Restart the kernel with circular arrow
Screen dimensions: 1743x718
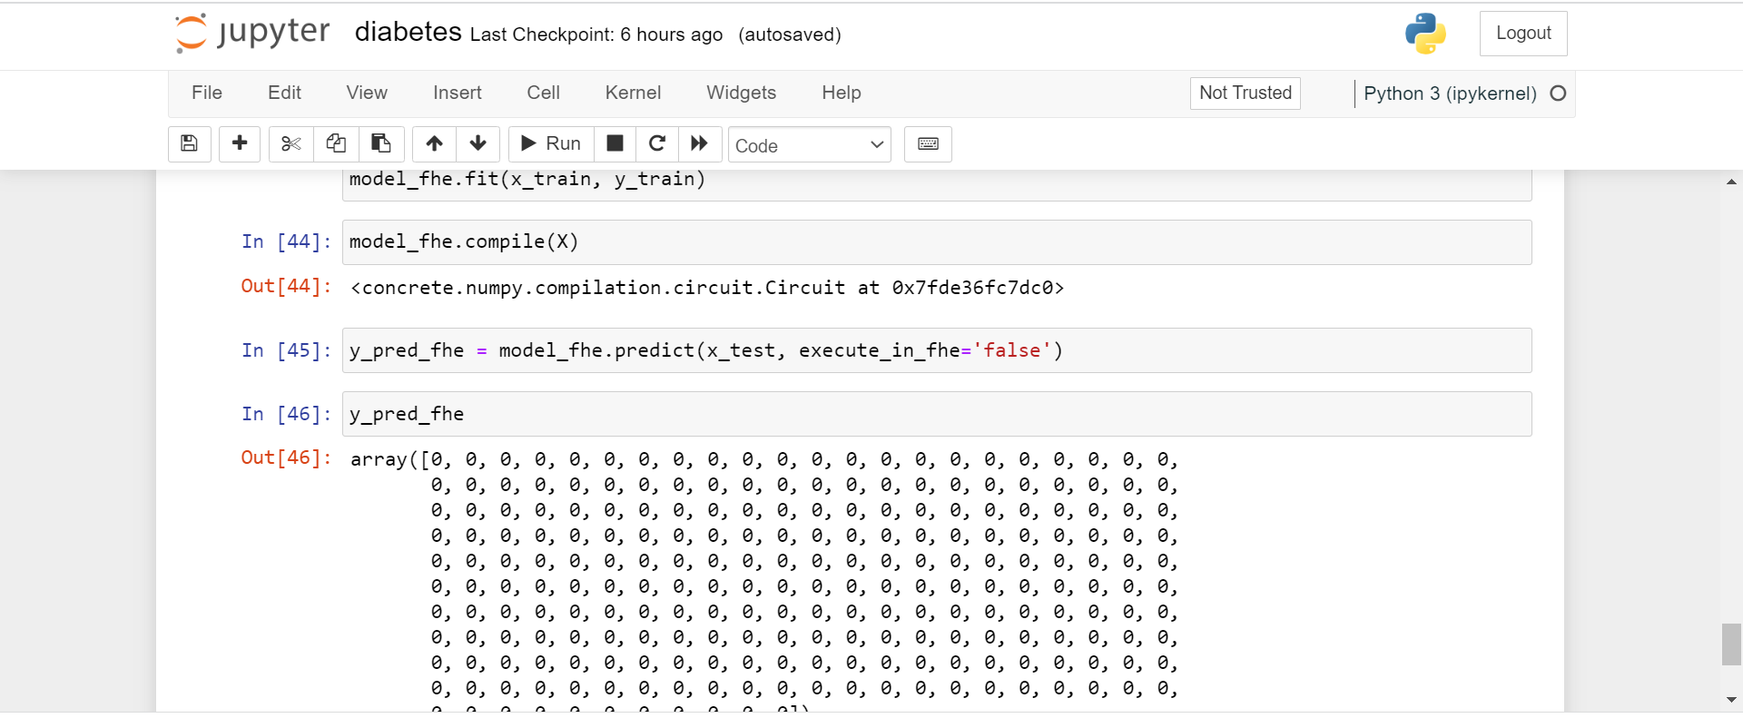coord(657,143)
